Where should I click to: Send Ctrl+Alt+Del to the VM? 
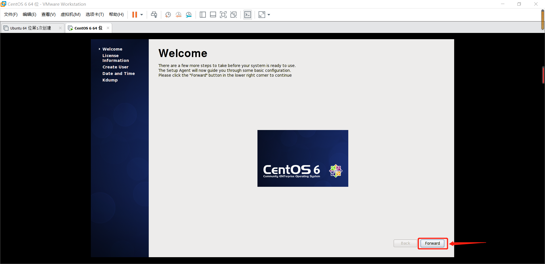154,15
